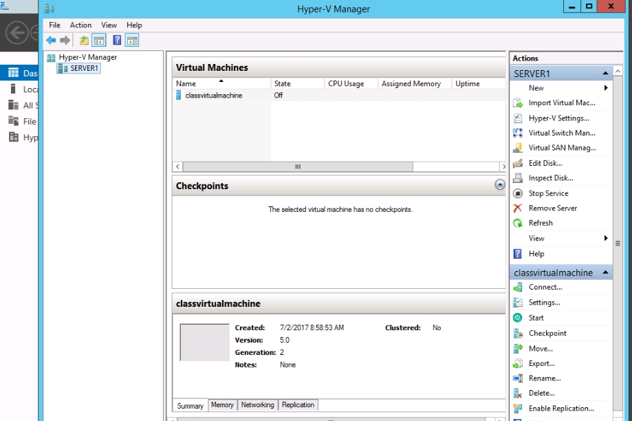632x421 pixels.
Task: Click Connect... for classvirtualmachine
Action: (545, 288)
